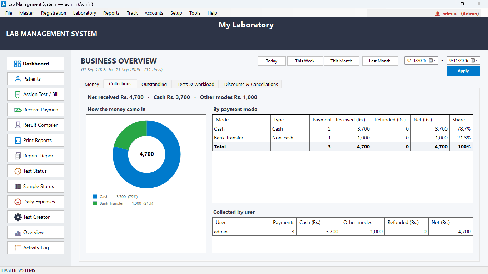Image resolution: width=488 pixels, height=274 pixels.
Task: Click the Last Month button
Action: point(380,61)
